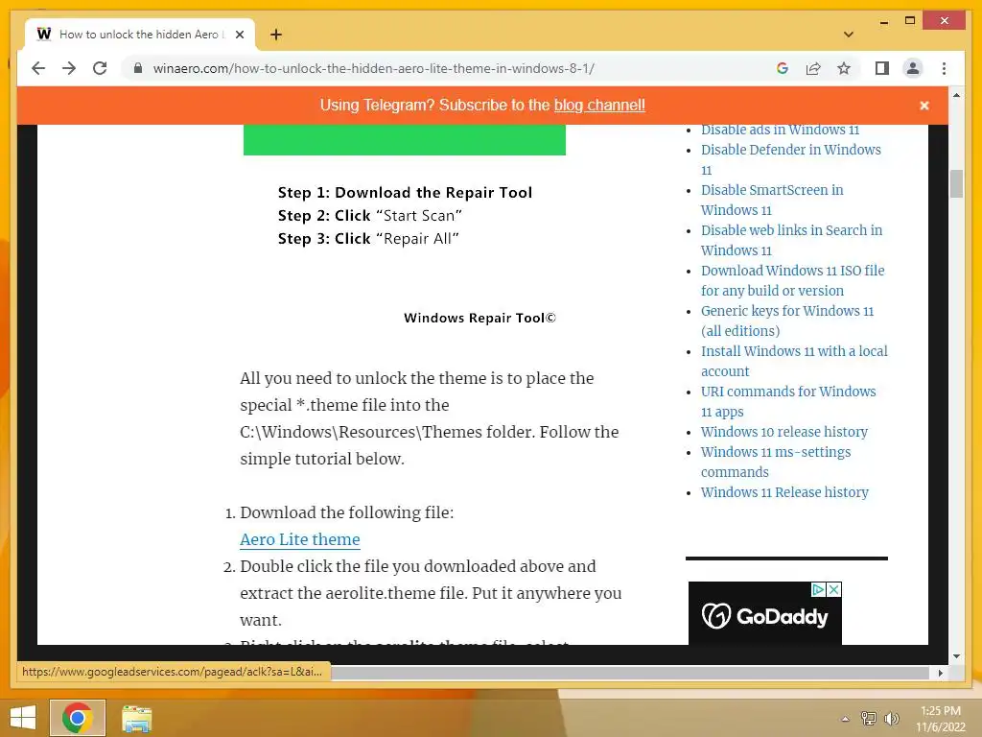
Task: Open the Chrome three-dot menu
Action: 944,68
